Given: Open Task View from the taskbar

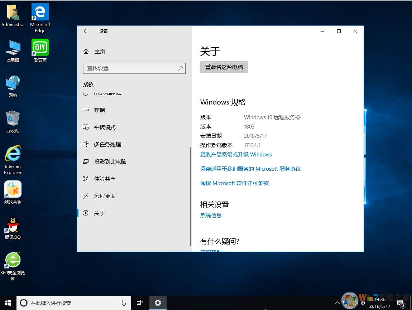Looking at the screenshot, I should (140, 303).
